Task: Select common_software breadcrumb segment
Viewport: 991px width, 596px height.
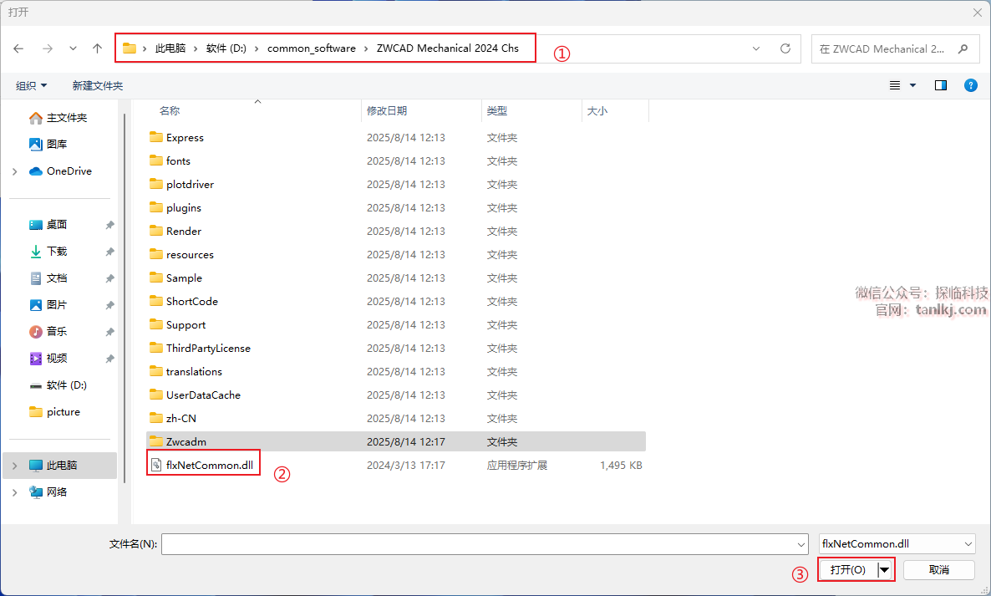Action: pyautogui.click(x=312, y=48)
